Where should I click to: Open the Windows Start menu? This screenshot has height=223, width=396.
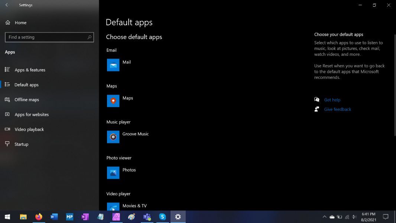click(x=7, y=217)
